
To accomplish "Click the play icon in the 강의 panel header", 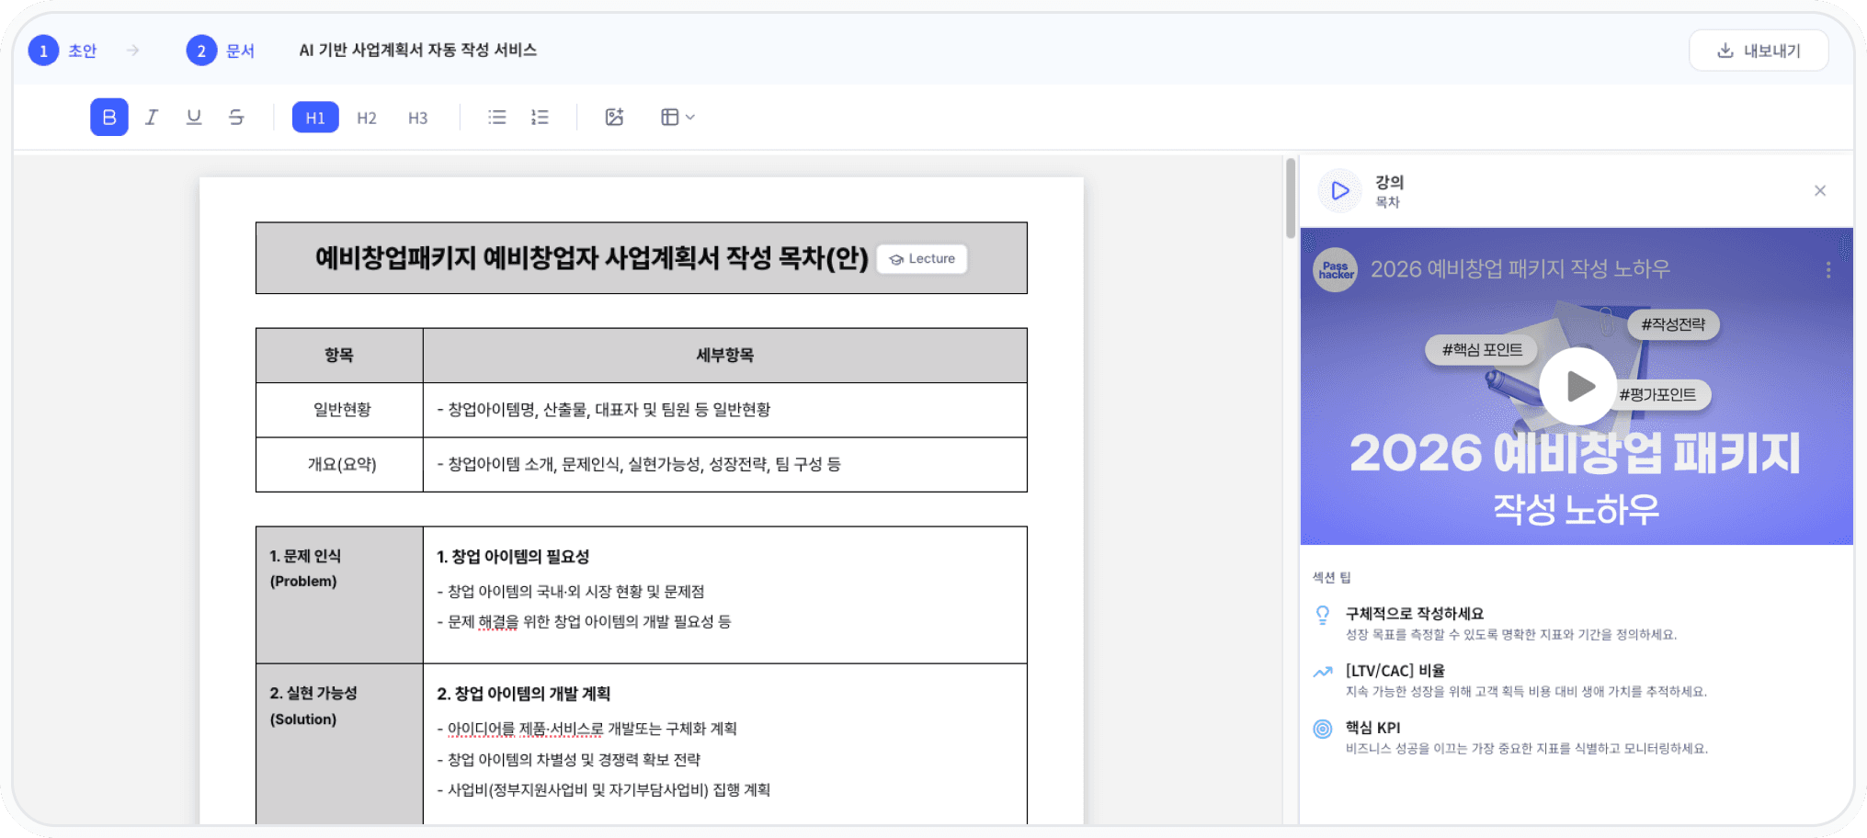I will tap(1339, 190).
